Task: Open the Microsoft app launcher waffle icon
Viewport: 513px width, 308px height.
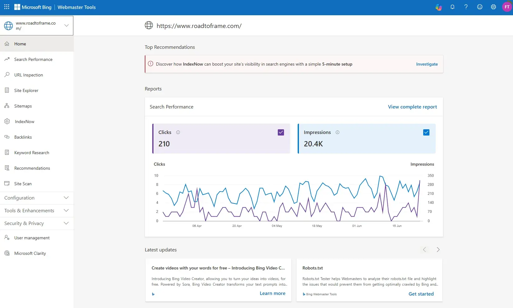Action: click(x=7, y=7)
